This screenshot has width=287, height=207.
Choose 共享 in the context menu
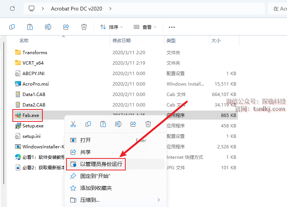tap(116, 152)
